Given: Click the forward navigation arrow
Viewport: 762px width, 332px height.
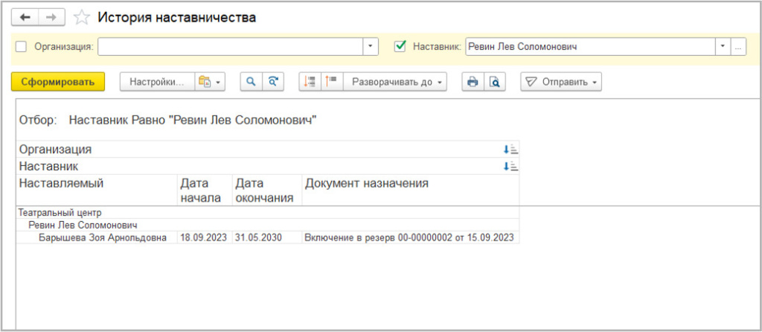Looking at the screenshot, I should (51, 17).
